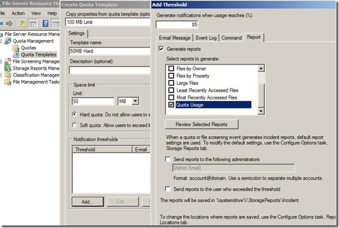Select File Management Tasks in the tree
Screen dimensions: 339x228
click(36, 82)
